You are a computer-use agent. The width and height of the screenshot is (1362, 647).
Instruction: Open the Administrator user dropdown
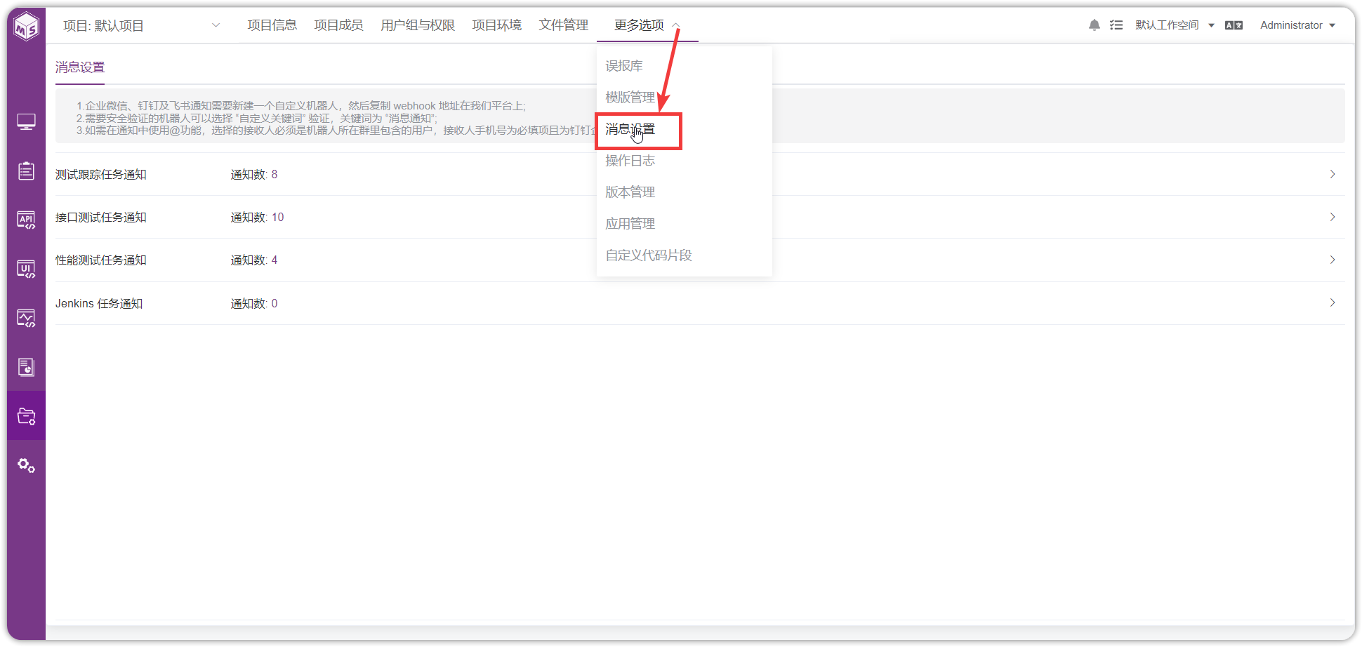point(1297,25)
